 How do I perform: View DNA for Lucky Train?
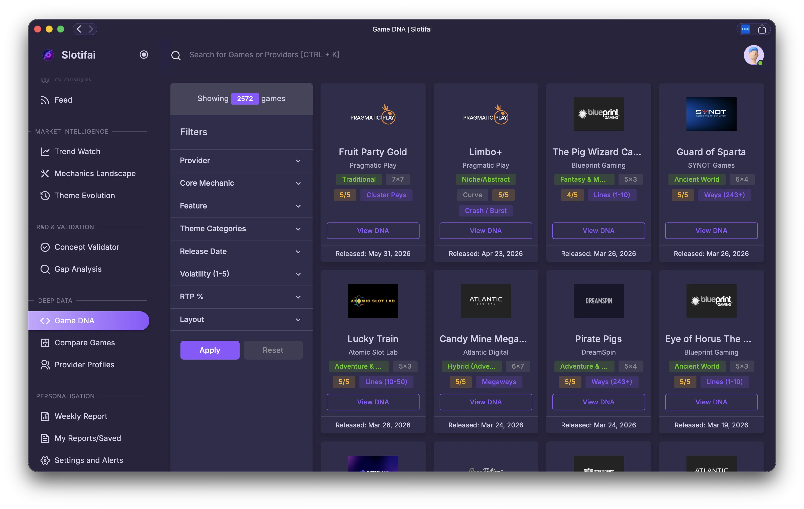[373, 402]
